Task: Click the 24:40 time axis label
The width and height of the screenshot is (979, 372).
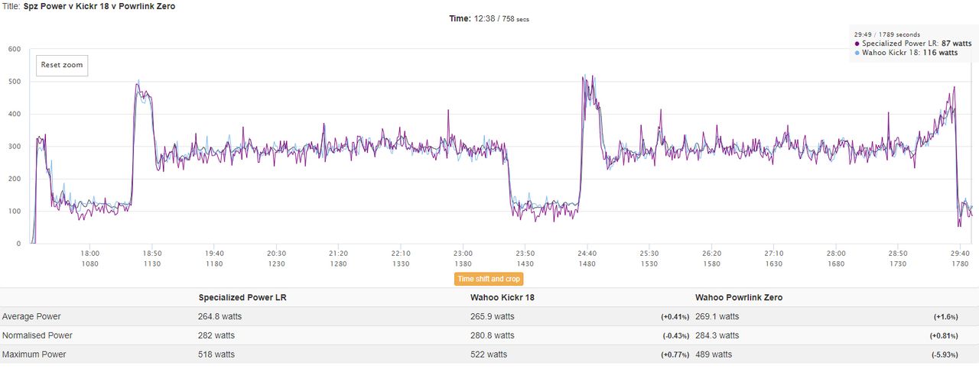Action: 587,254
